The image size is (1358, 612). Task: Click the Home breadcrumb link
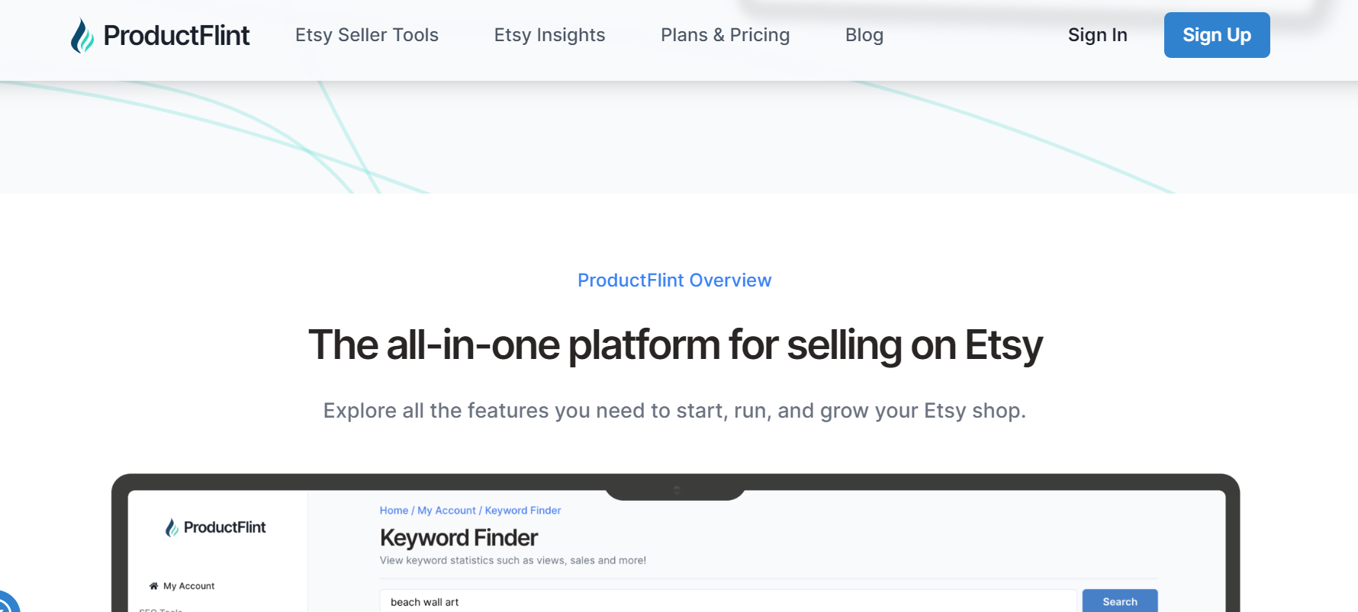(394, 511)
